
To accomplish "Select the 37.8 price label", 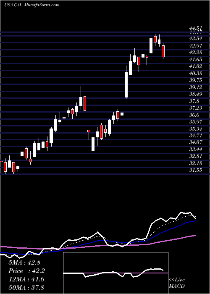I will point(194,101).
